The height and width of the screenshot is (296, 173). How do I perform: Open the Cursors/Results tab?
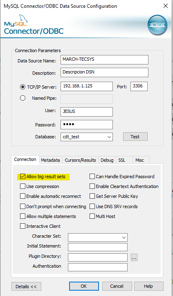[x=80, y=160]
